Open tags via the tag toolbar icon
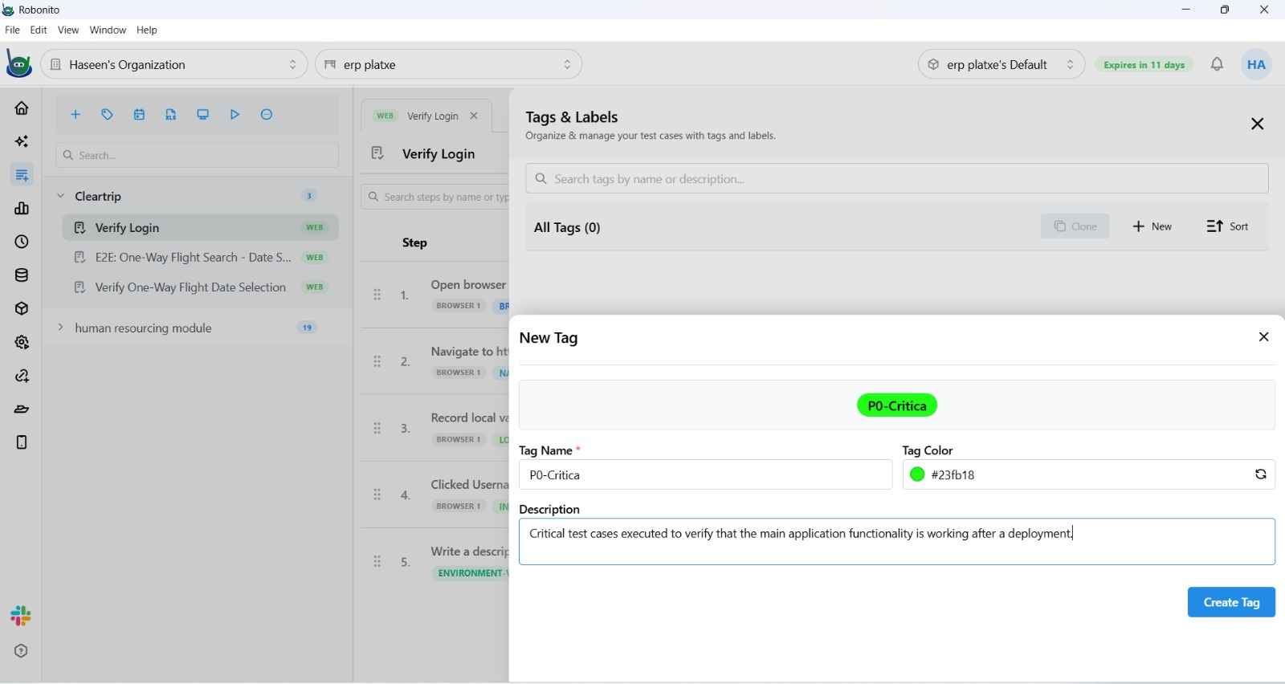 (x=107, y=115)
